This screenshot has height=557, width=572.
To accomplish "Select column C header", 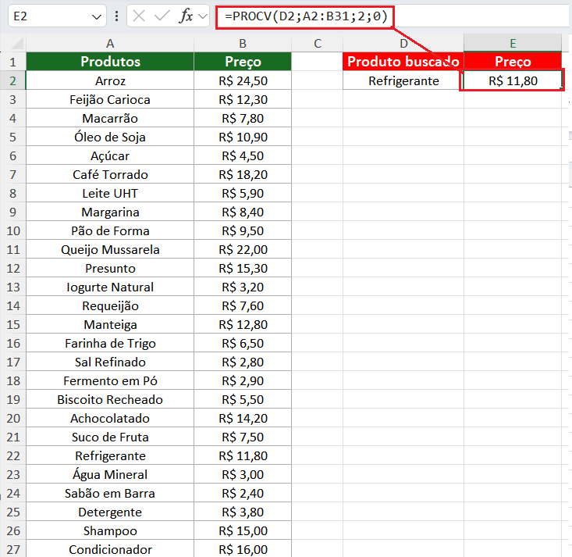I will [x=318, y=44].
